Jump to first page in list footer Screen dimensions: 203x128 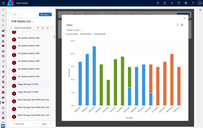click(34, 124)
